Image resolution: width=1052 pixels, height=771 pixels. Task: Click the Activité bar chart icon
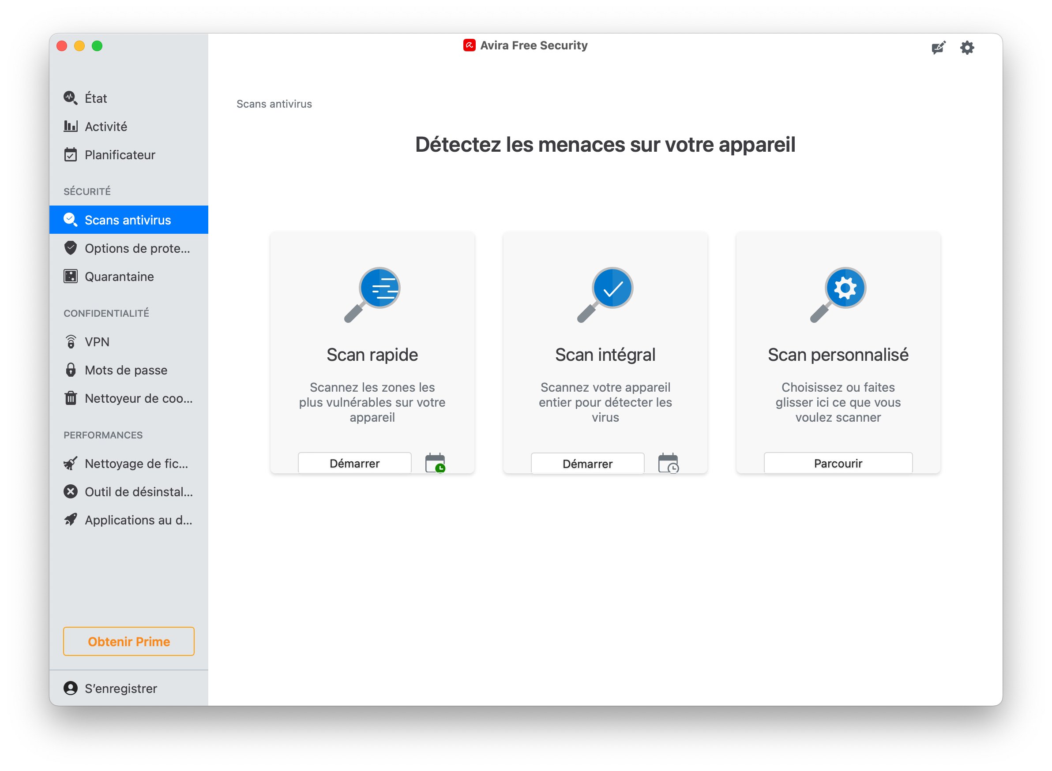[71, 126]
